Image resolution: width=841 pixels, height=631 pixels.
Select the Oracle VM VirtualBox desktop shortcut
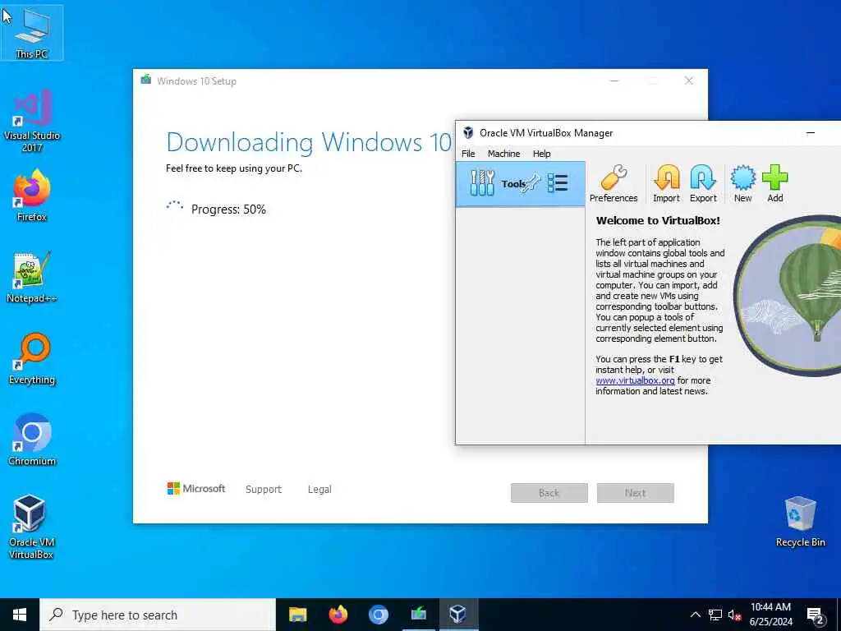coord(32,527)
